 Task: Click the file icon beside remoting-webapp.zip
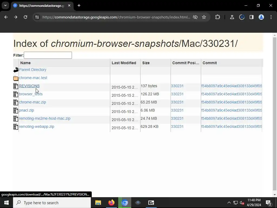tap(16, 127)
